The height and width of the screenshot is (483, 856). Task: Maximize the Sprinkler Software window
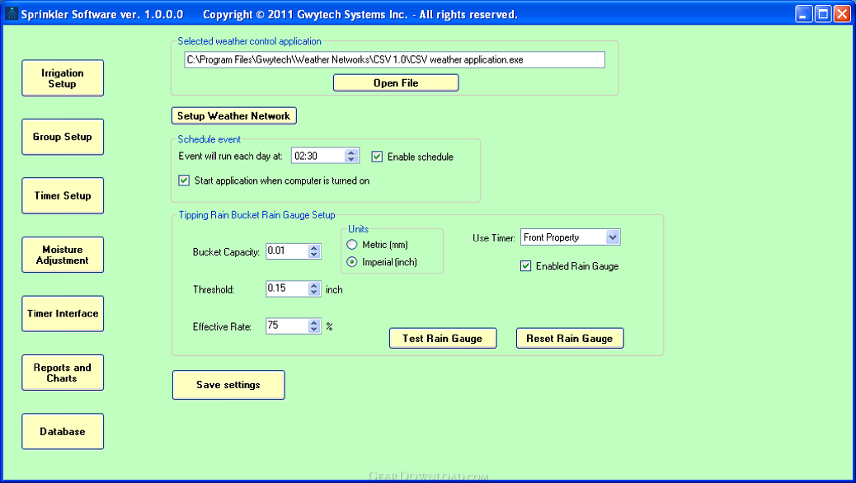coord(823,14)
